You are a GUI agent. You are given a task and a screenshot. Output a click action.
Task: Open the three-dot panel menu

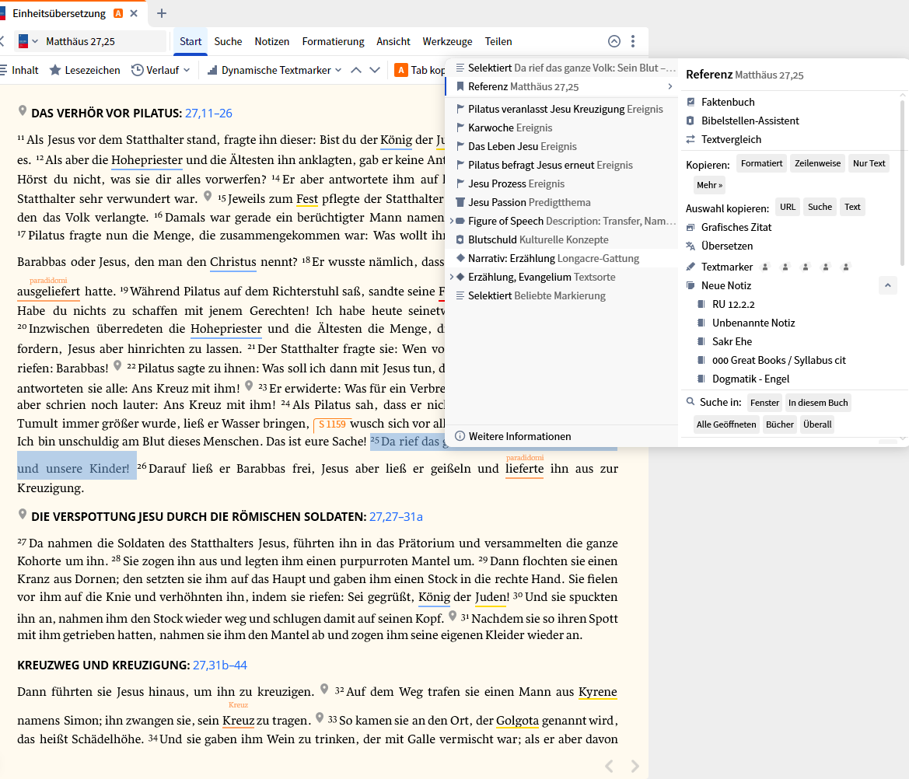pyautogui.click(x=633, y=41)
